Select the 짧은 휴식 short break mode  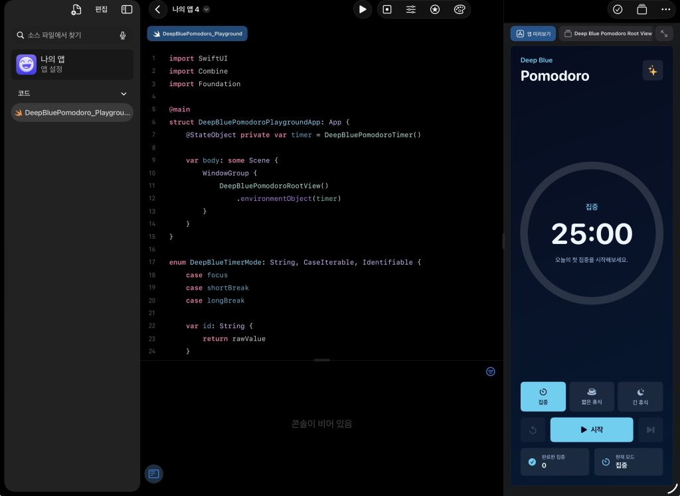[592, 397]
